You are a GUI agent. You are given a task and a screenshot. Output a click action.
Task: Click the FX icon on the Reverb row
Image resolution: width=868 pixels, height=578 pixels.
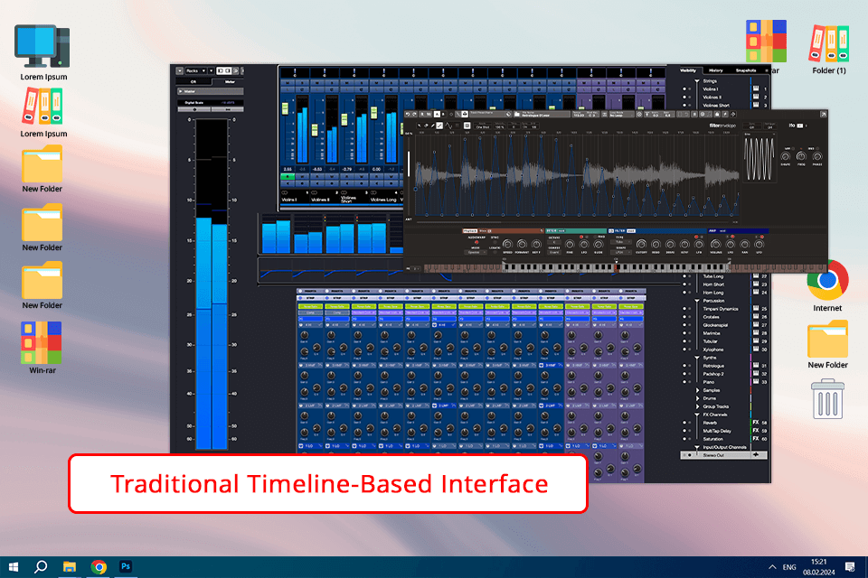pyautogui.click(x=756, y=422)
